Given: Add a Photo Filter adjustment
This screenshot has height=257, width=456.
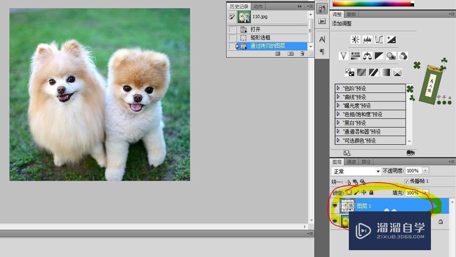Looking at the screenshot, I should tap(391, 56).
